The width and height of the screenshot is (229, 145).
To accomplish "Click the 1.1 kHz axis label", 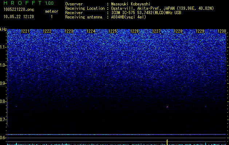I will (x=3, y=47).
